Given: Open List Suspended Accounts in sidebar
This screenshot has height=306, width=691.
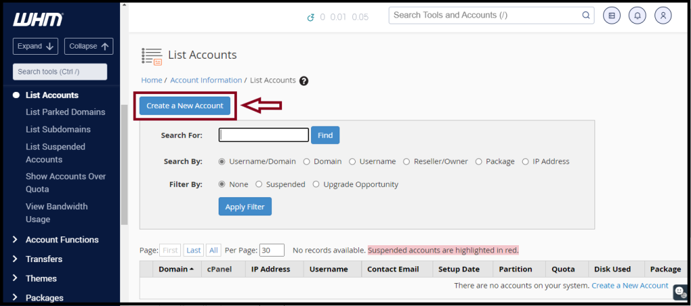Looking at the screenshot, I should pyautogui.click(x=55, y=153).
